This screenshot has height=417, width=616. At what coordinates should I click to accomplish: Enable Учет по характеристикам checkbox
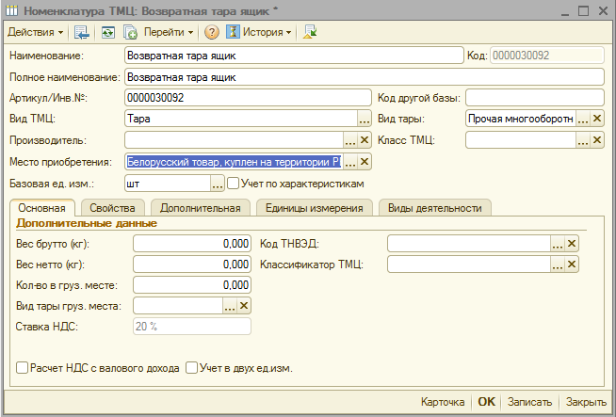(233, 184)
